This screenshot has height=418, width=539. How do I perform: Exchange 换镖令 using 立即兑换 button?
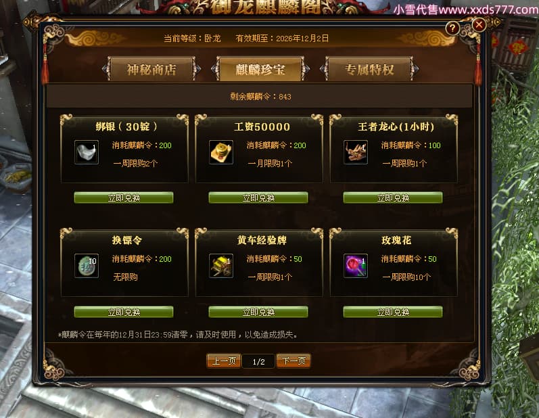coord(124,312)
